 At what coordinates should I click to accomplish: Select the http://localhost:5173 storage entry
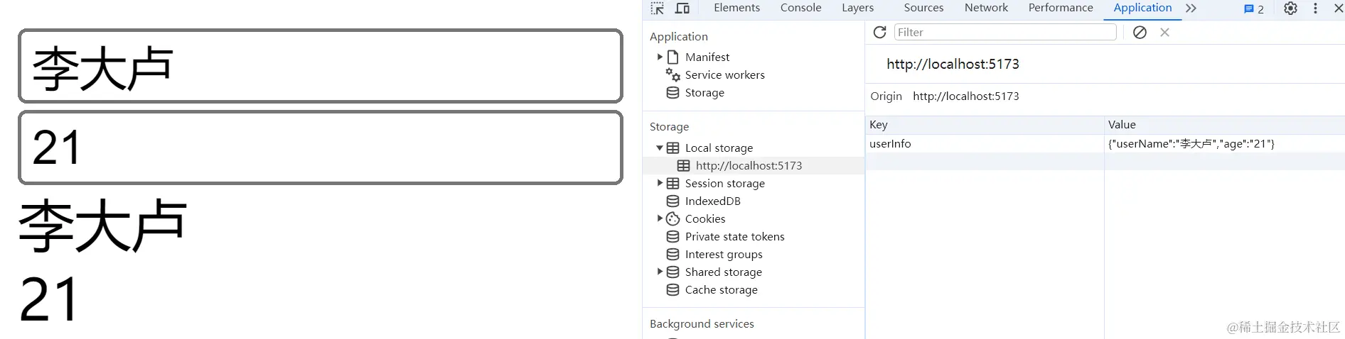753,165
